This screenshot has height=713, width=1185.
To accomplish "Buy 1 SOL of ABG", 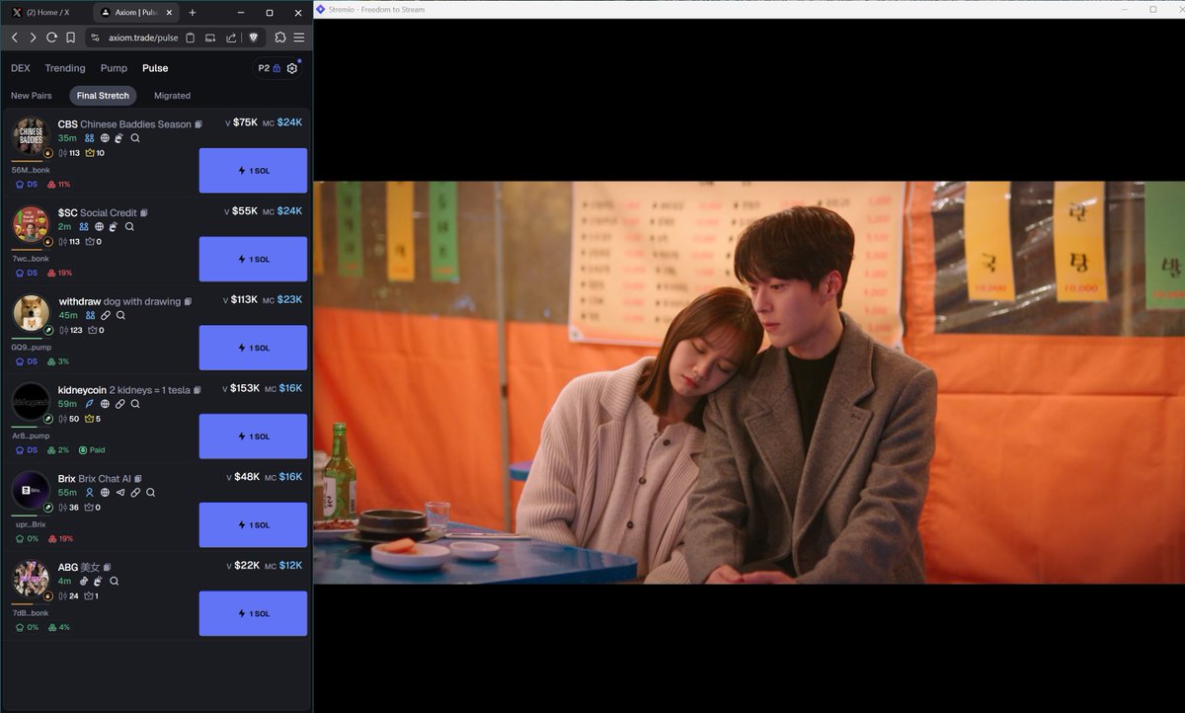I will 253,613.
